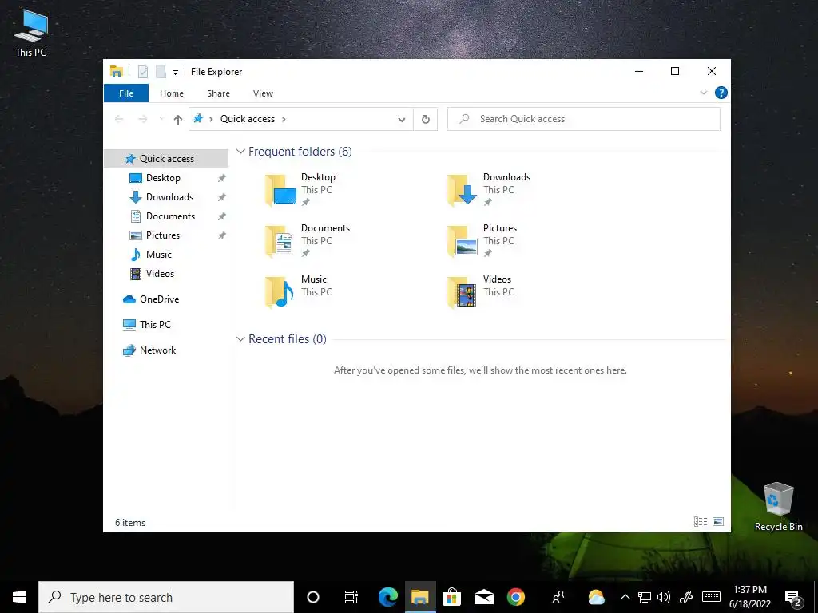Show hidden system tray icons
Image resolution: width=818 pixels, height=613 pixels.
click(x=625, y=597)
